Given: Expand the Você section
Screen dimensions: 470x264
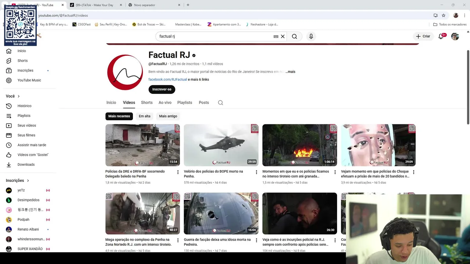Looking at the screenshot, I should click(13, 96).
